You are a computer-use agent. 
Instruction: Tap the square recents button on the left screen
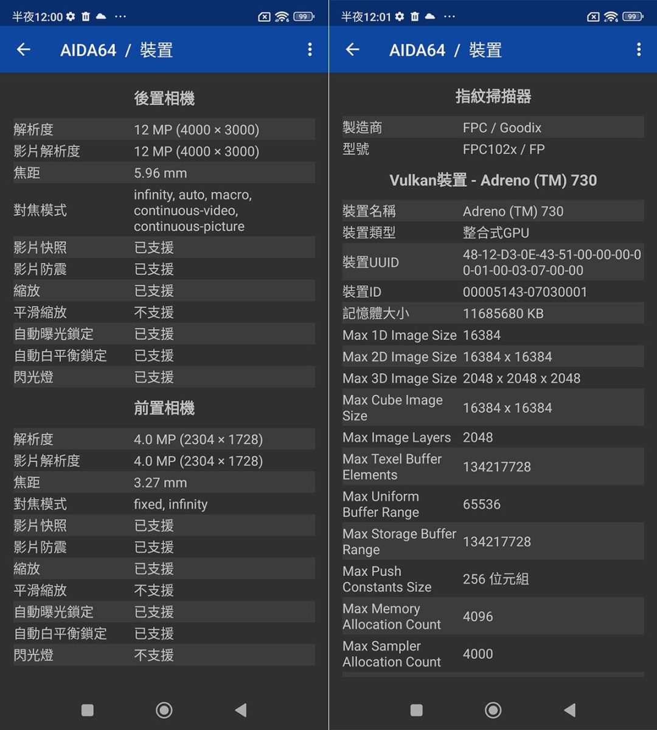pyautogui.click(x=88, y=710)
